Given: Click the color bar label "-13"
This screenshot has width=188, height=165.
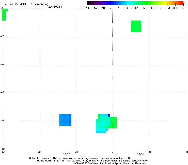Looking at the screenshot, I should pyautogui.click(x=94, y=8).
